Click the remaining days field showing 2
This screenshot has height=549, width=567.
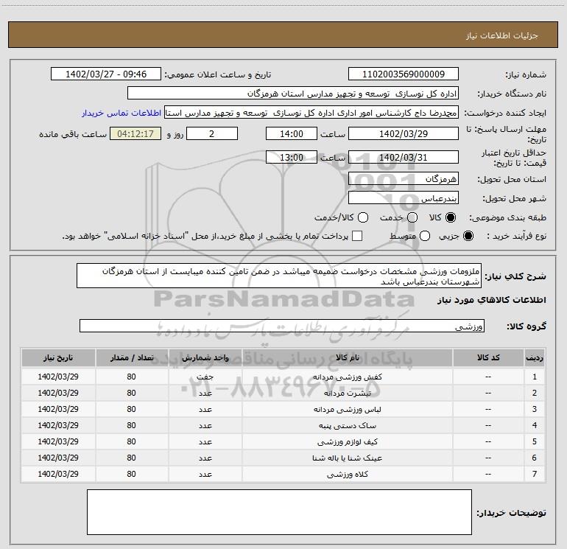(x=212, y=133)
